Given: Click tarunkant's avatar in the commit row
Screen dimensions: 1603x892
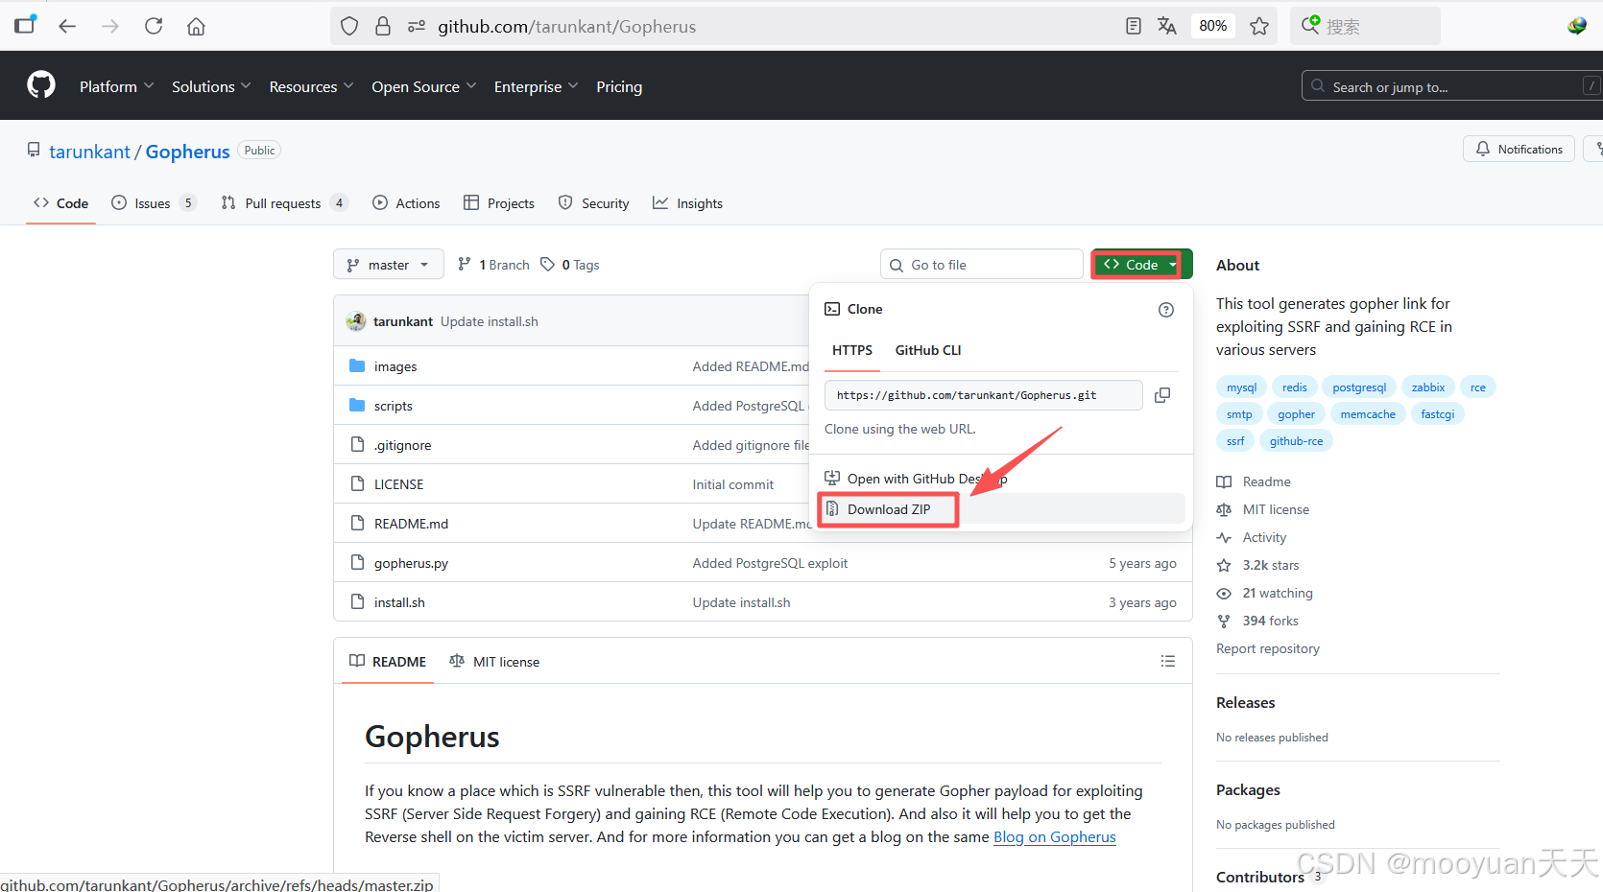Looking at the screenshot, I should [356, 321].
